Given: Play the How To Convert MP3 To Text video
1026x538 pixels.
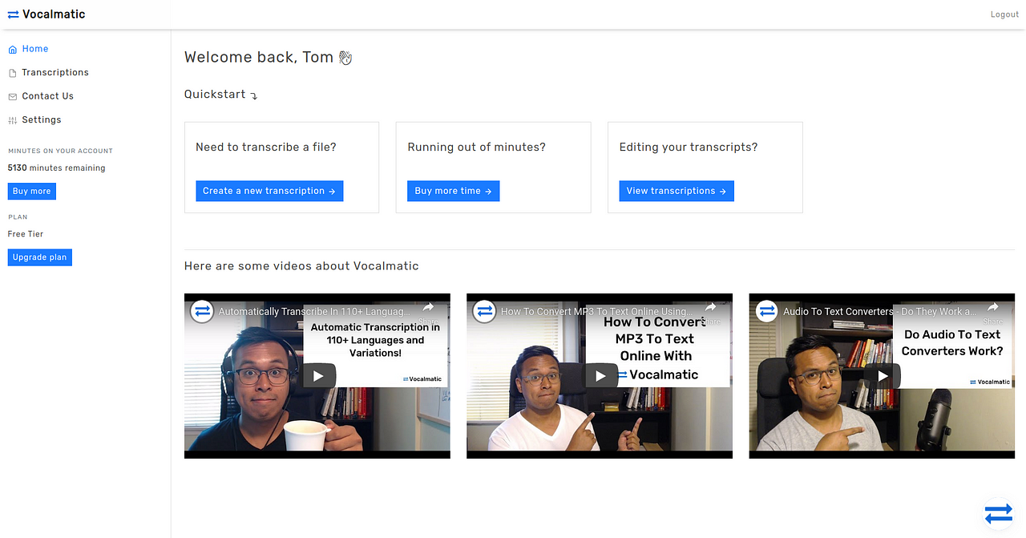Looking at the screenshot, I should 600,375.
